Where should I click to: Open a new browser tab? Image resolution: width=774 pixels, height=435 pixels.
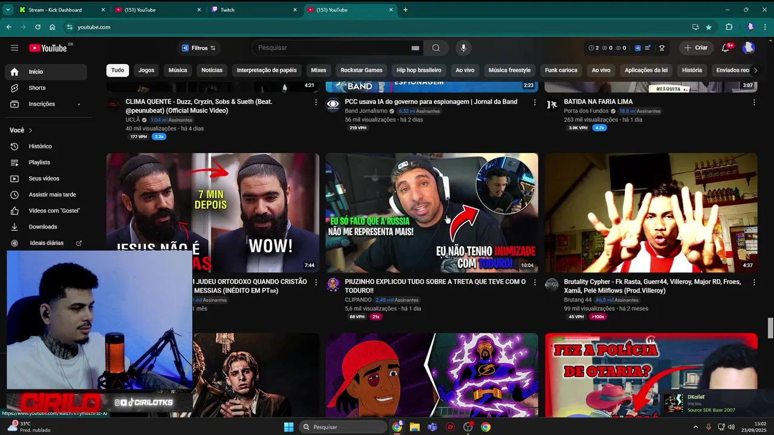click(x=405, y=10)
